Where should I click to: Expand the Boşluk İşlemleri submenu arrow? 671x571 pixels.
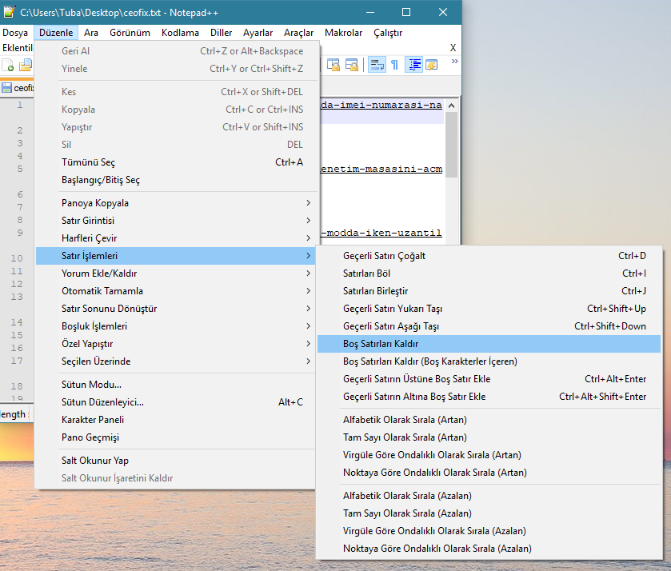[308, 326]
